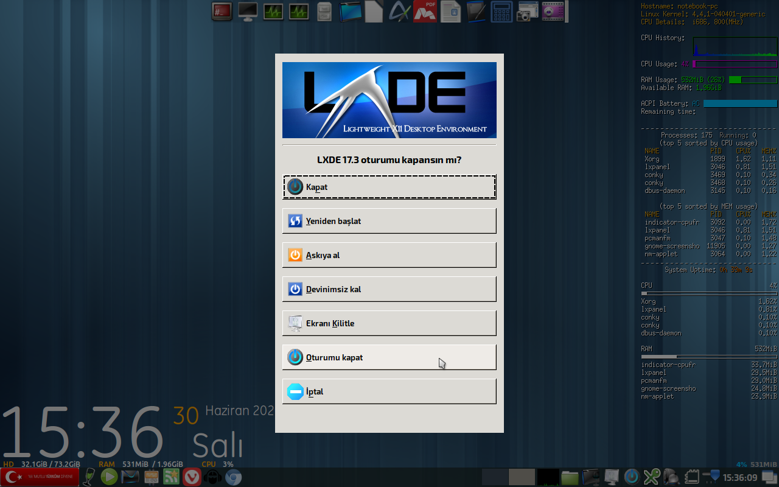The height and width of the screenshot is (487, 779).
Task: Launch the blank document office icon
Action: [x=374, y=11]
